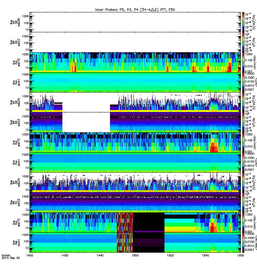Screen dimensions: 257x275
Task: Click the color bar beside the fbk scm1 panel
Action: 243,243
